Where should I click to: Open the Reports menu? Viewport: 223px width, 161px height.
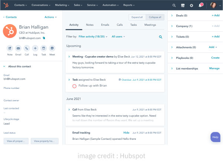coord(129,5)
